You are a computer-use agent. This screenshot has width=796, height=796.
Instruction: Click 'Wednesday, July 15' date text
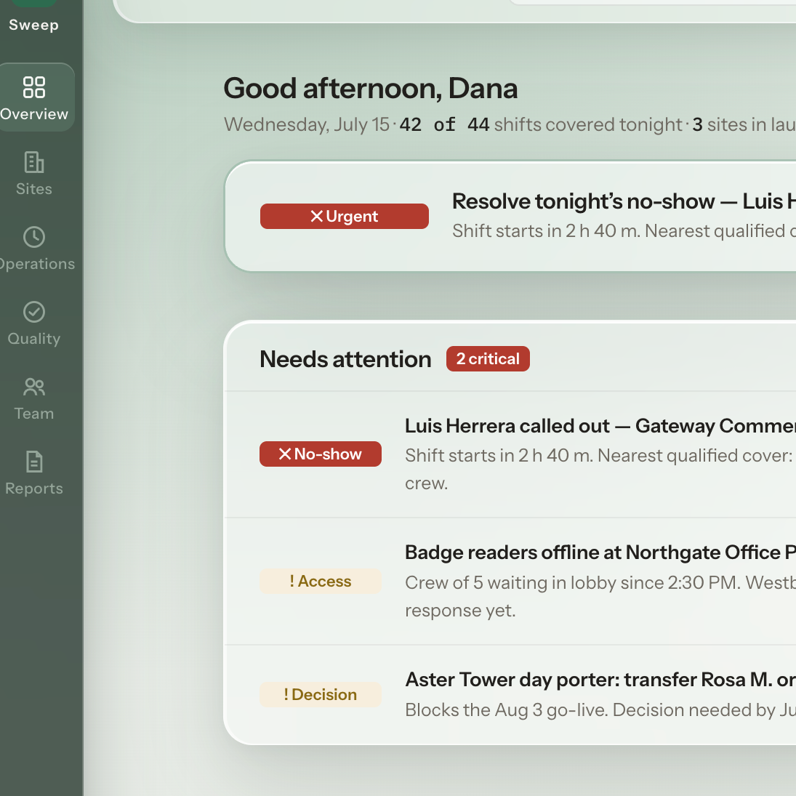click(307, 124)
